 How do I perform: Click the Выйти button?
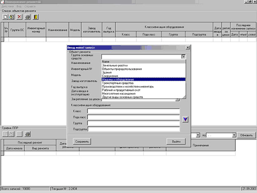click(176, 142)
